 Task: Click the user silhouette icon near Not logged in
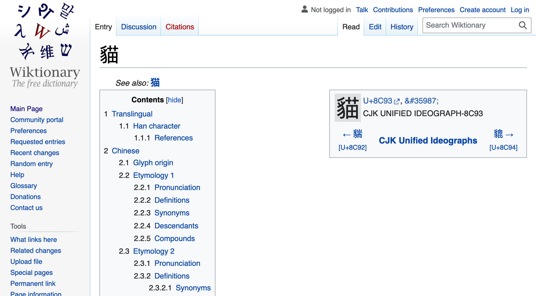click(304, 9)
